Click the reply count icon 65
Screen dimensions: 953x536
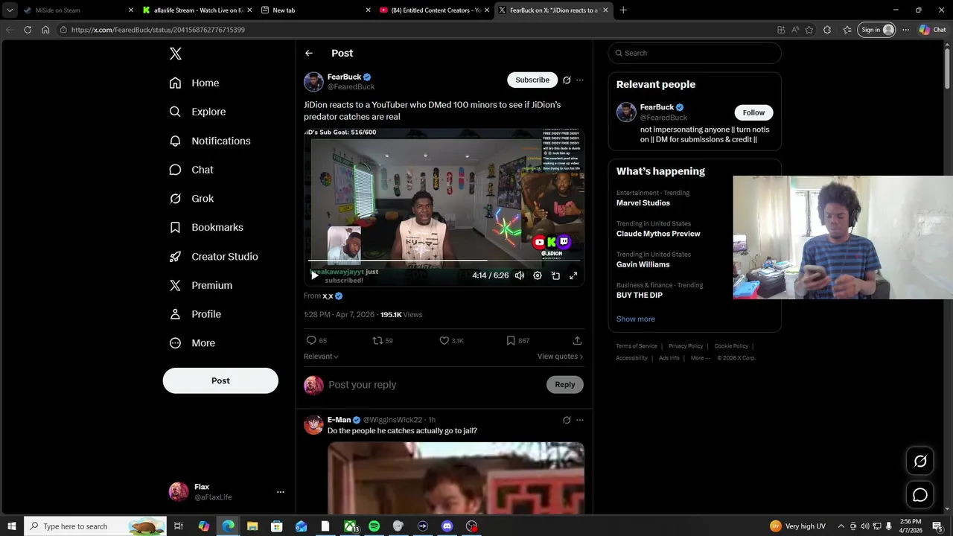click(316, 340)
